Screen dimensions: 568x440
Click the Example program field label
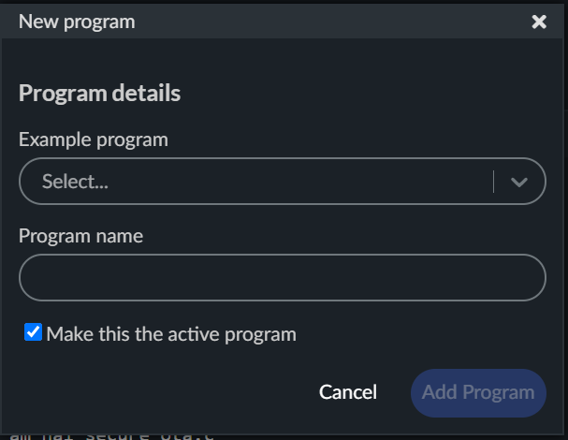(x=94, y=140)
